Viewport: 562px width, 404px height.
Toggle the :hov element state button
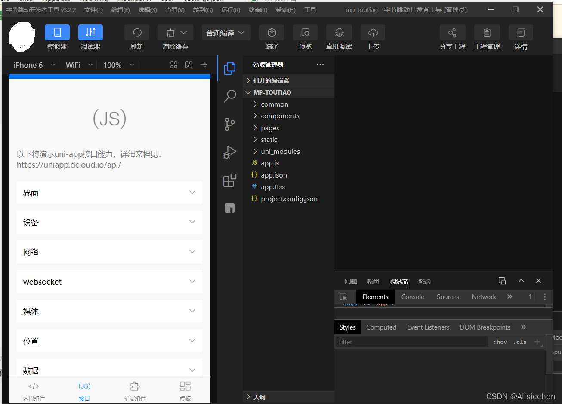tap(500, 342)
